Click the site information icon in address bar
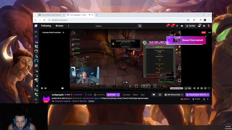 click(49, 20)
